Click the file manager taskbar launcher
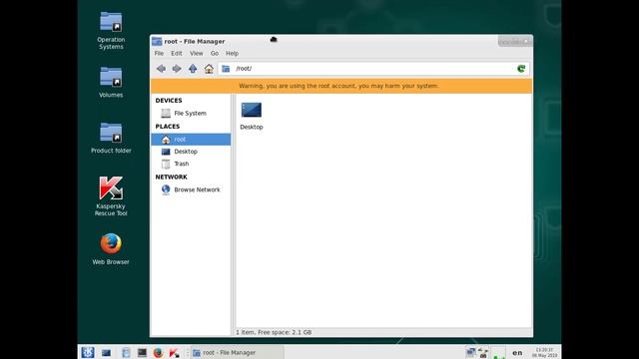The width and height of the screenshot is (639, 359). [x=126, y=353]
